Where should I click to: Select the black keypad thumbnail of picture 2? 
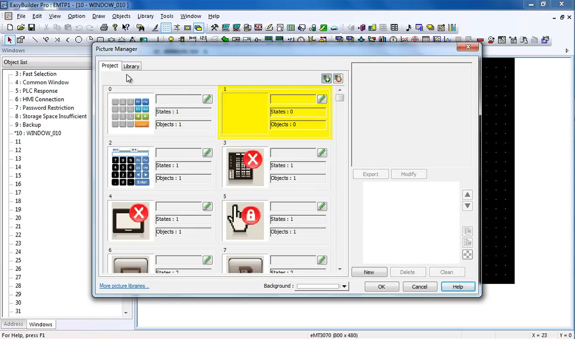[x=130, y=166]
